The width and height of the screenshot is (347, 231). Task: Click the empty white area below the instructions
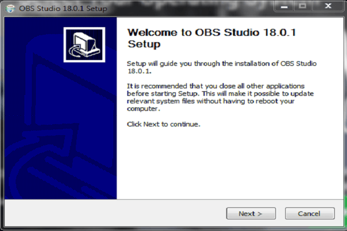pyautogui.click(x=230, y=163)
